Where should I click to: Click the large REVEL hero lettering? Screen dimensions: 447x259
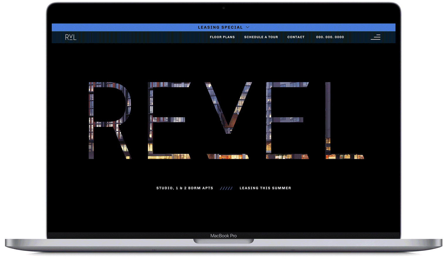tap(226, 120)
